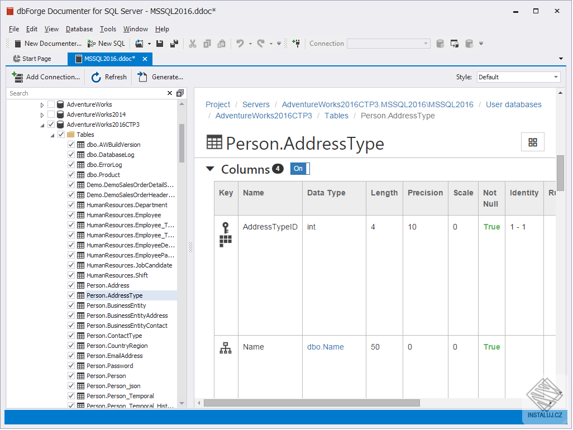The height and width of the screenshot is (430, 573).
Task: Expand the AdventureWorks database node
Action: pyautogui.click(x=42, y=104)
